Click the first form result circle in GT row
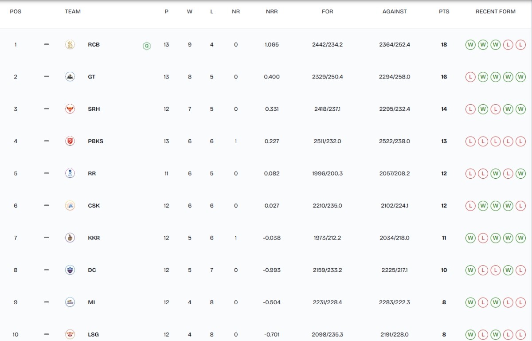The width and height of the screenshot is (532, 341). tap(470, 77)
